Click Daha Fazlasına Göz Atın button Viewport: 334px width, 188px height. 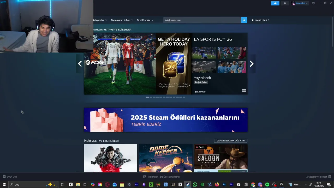(x=231, y=140)
